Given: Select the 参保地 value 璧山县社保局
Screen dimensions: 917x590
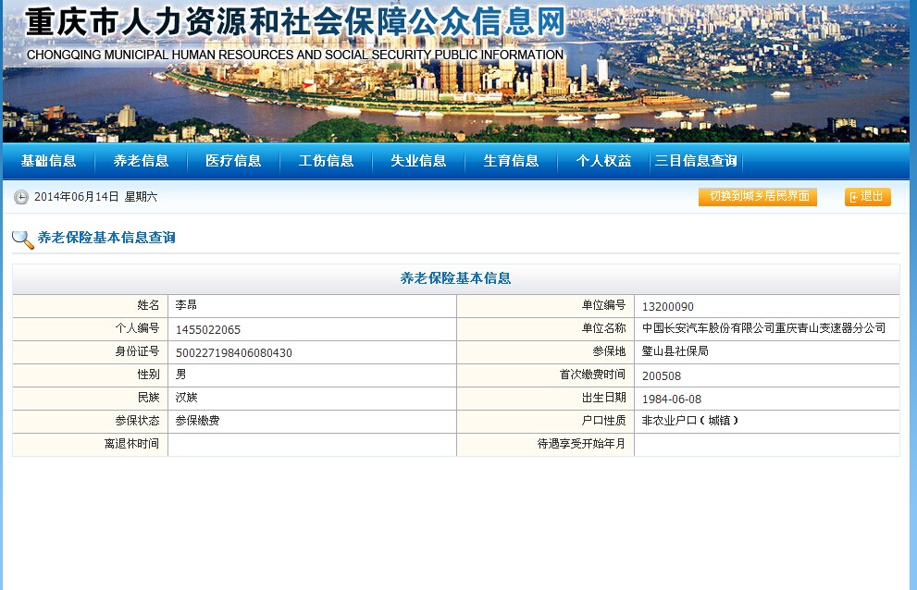Looking at the screenshot, I should coord(675,351).
